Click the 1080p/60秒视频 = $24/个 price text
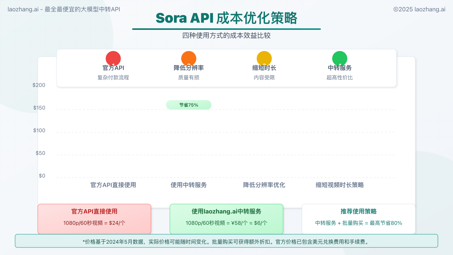This screenshot has width=453, height=255. pyautogui.click(x=94, y=223)
